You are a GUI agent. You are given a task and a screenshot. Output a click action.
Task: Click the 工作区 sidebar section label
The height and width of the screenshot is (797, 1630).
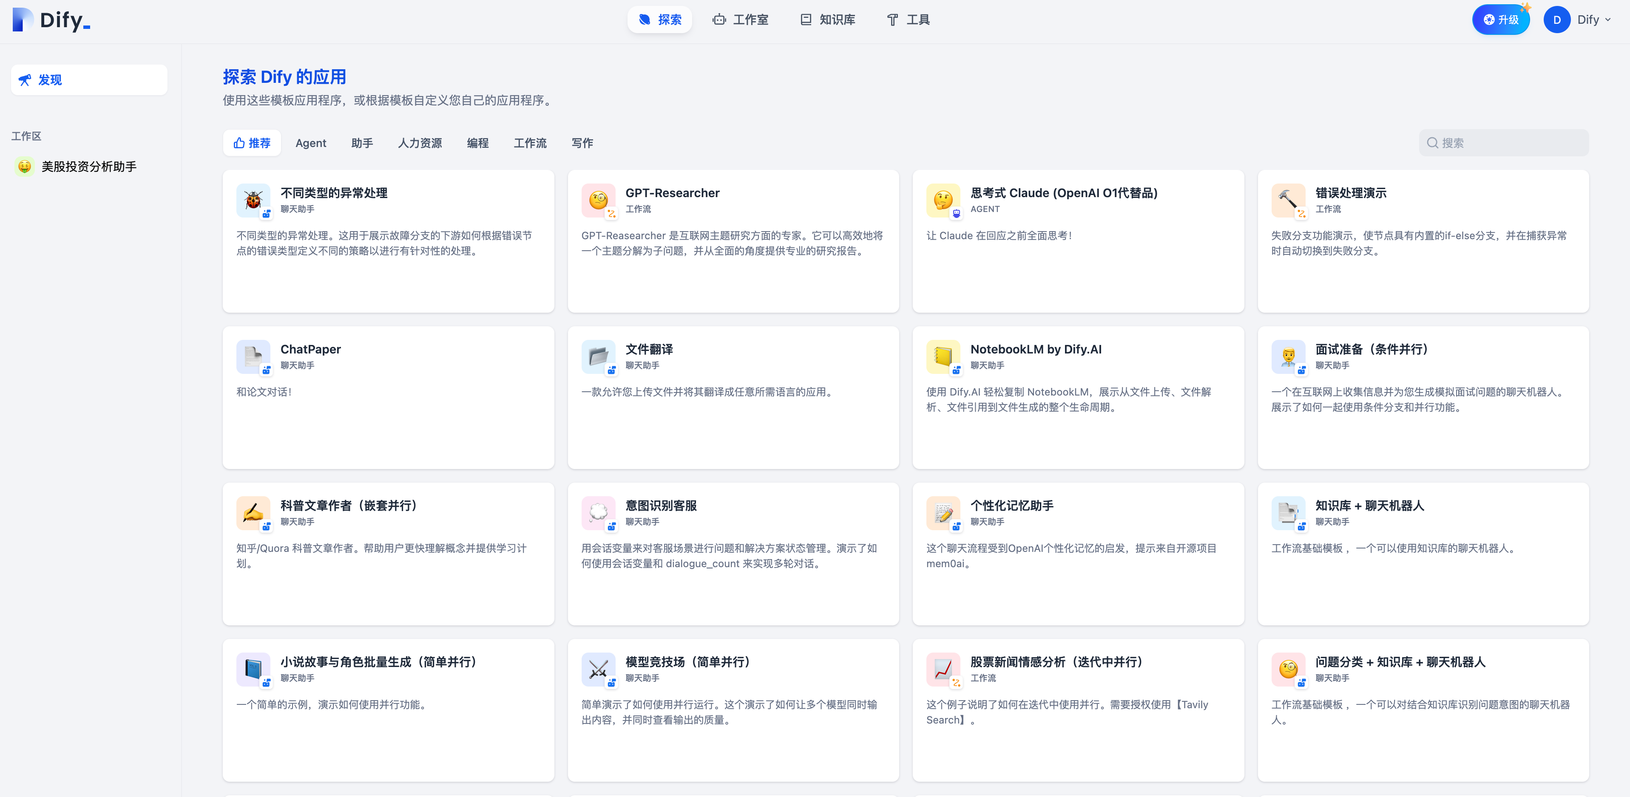point(26,136)
